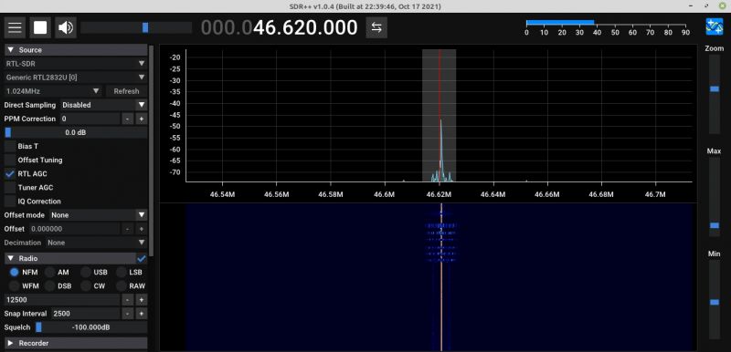Open the 1.024MHz sample rate dropdown
Image resolution: width=731 pixels, height=352 pixels.
coord(53,91)
